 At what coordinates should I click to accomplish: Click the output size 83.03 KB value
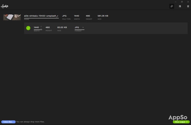pos(62,27)
